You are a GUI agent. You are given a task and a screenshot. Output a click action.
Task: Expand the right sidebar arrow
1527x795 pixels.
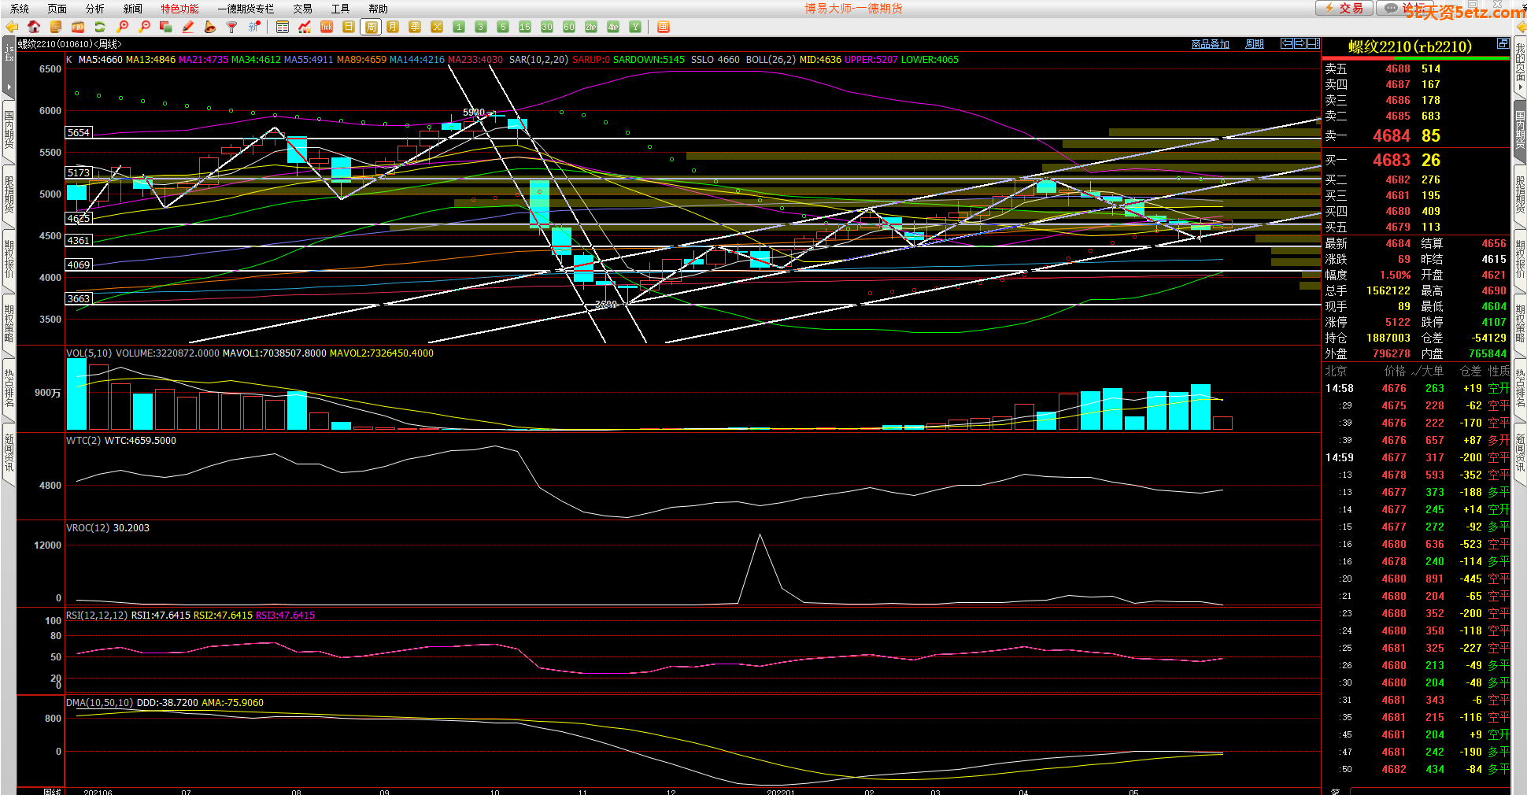click(x=1519, y=87)
